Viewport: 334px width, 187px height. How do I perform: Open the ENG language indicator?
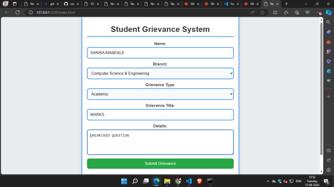tap(298, 181)
